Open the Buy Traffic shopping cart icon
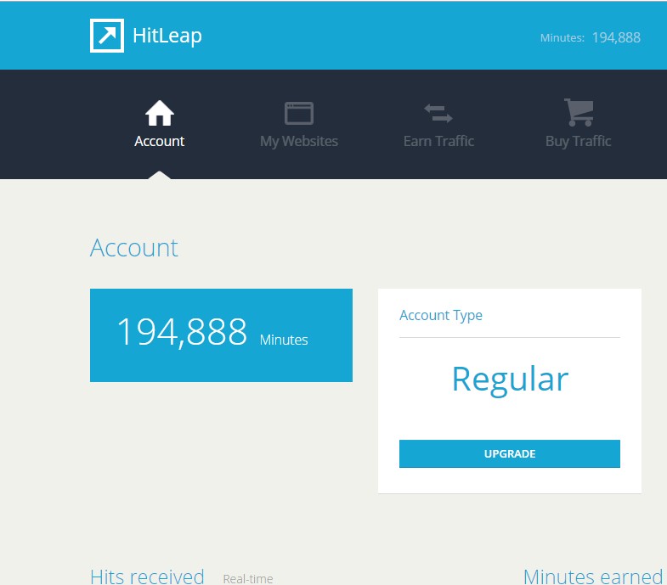Image resolution: width=667 pixels, height=585 pixels. tap(579, 112)
